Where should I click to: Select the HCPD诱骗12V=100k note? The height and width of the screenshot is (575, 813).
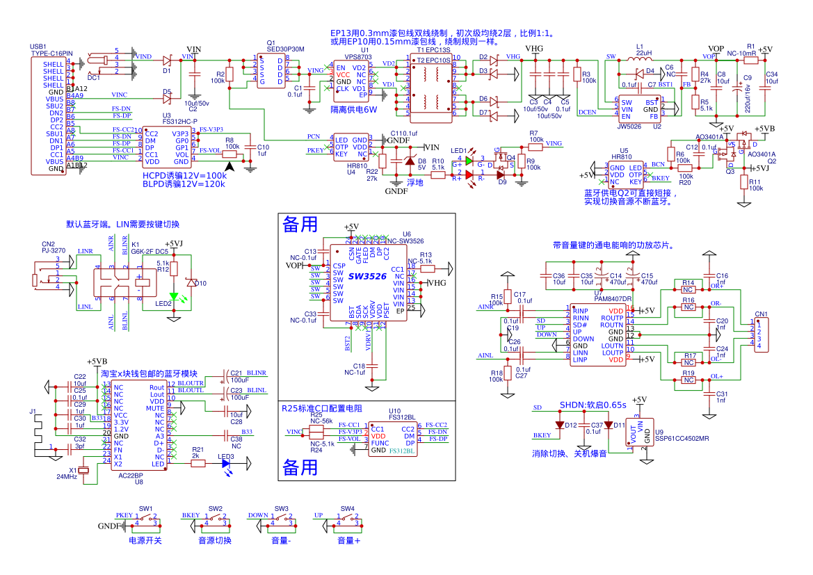click(x=184, y=176)
